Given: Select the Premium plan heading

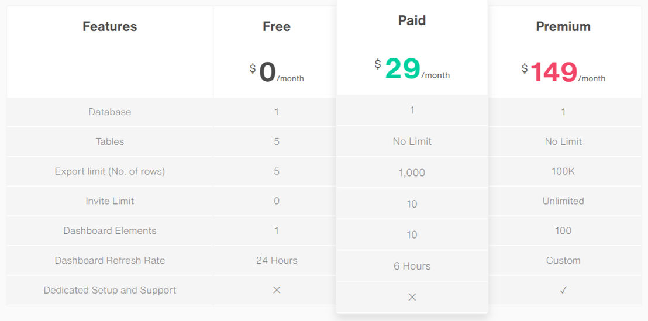Looking at the screenshot, I should click(x=563, y=26).
